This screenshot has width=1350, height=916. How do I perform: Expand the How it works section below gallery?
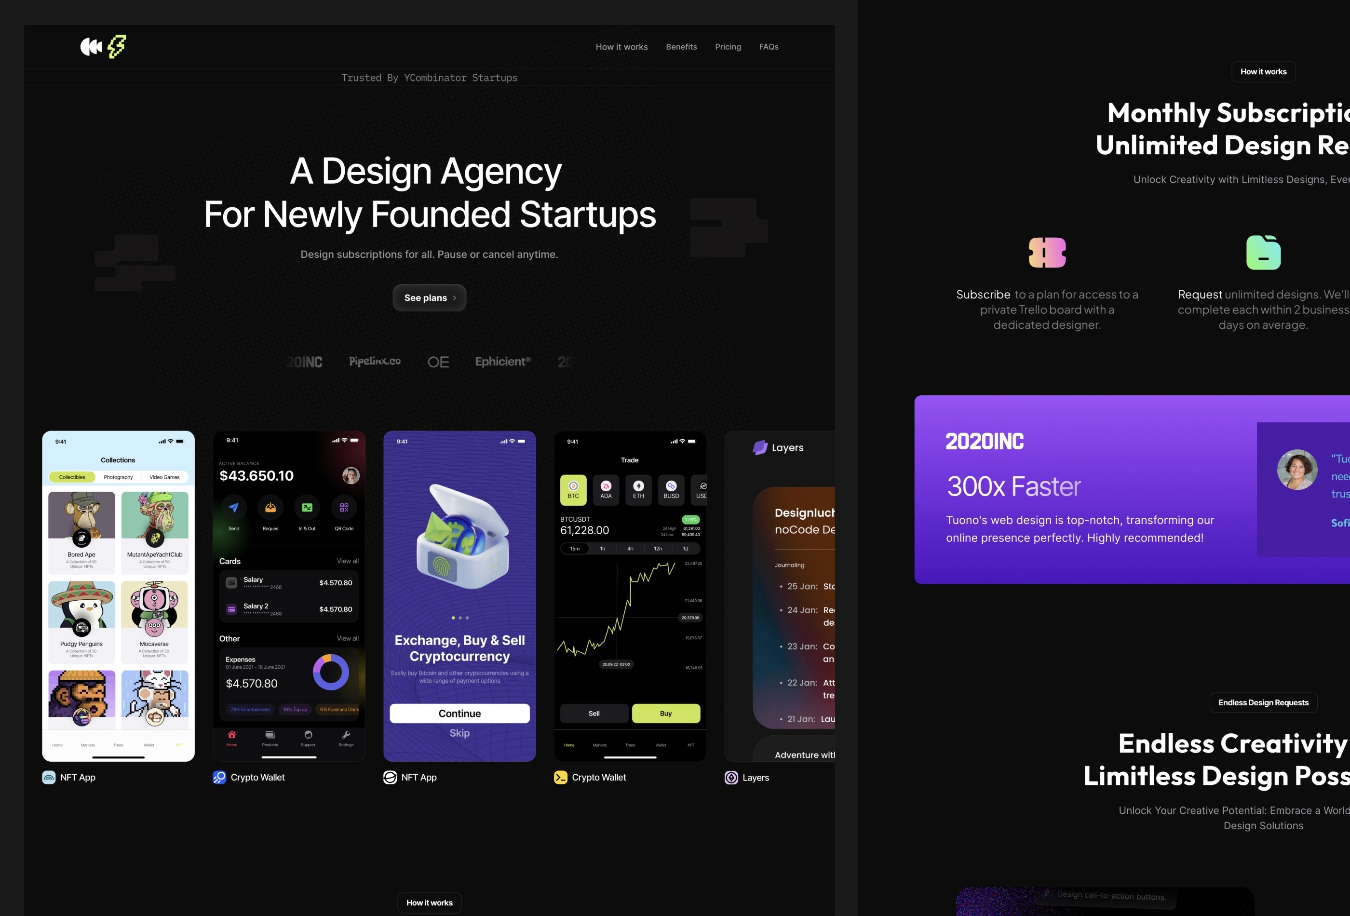[428, 902]
